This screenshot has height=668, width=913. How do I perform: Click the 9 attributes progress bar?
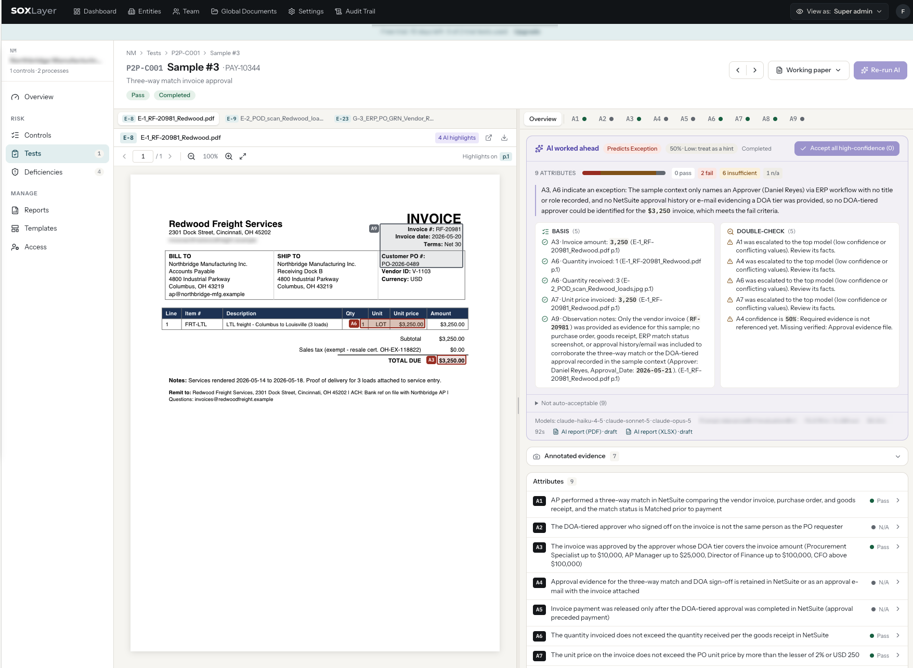(x=623, y=173)
